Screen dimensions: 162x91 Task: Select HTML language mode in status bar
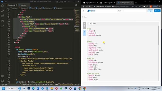click(x=56, y=85)
